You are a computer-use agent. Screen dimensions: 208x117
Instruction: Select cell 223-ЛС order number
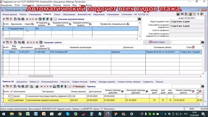78,100
